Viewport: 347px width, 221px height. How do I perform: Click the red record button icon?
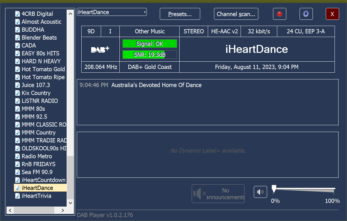point(280,14)
